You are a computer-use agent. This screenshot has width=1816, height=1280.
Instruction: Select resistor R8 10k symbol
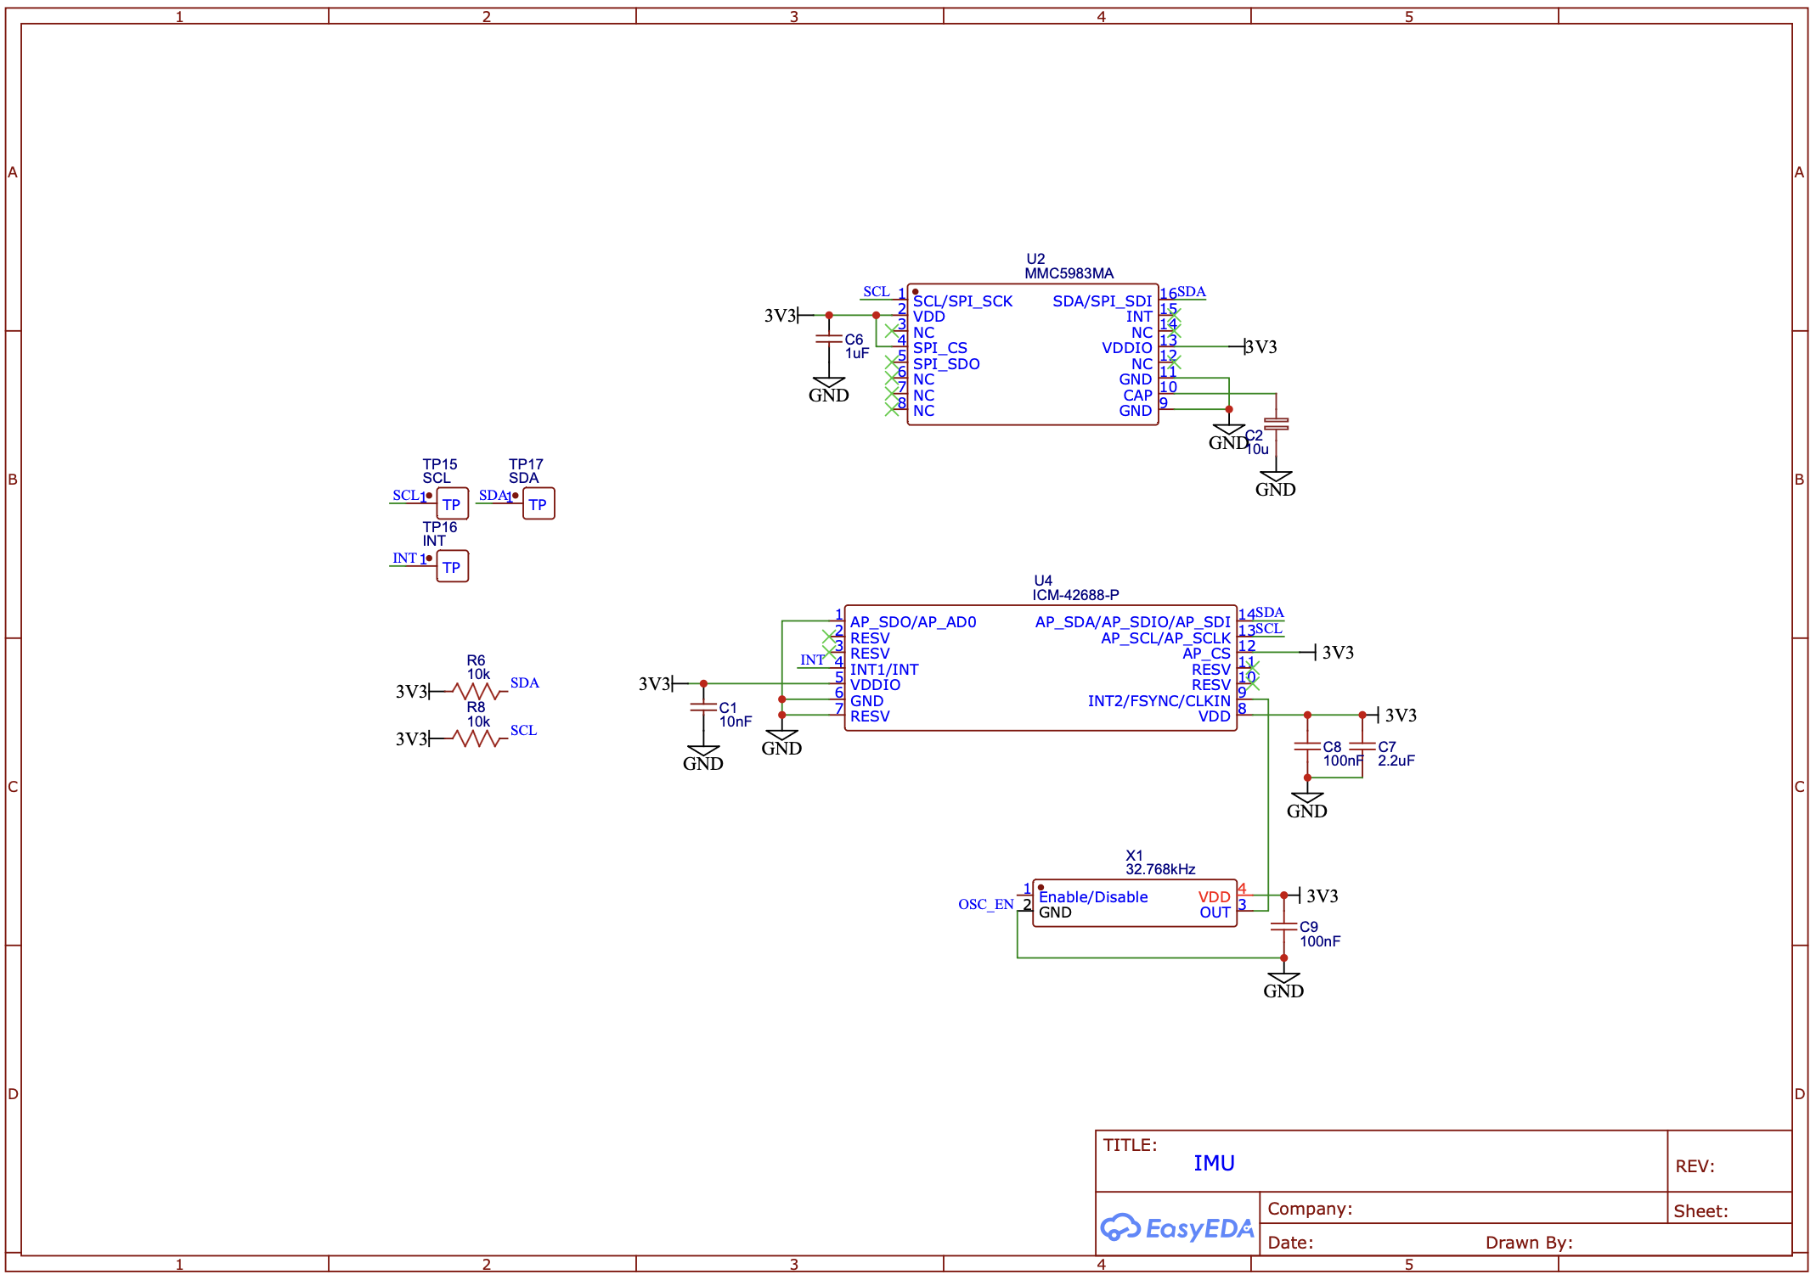click(x=476, y=738)
